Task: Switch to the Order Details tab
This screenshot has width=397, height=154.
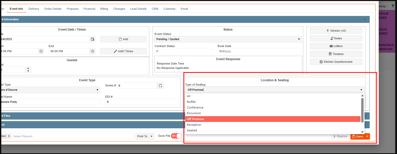Action: [53, 9]
